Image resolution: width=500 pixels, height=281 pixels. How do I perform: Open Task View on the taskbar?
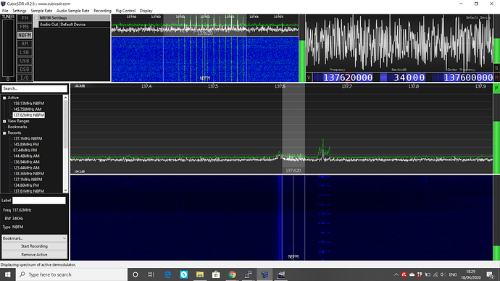(151, 274)
